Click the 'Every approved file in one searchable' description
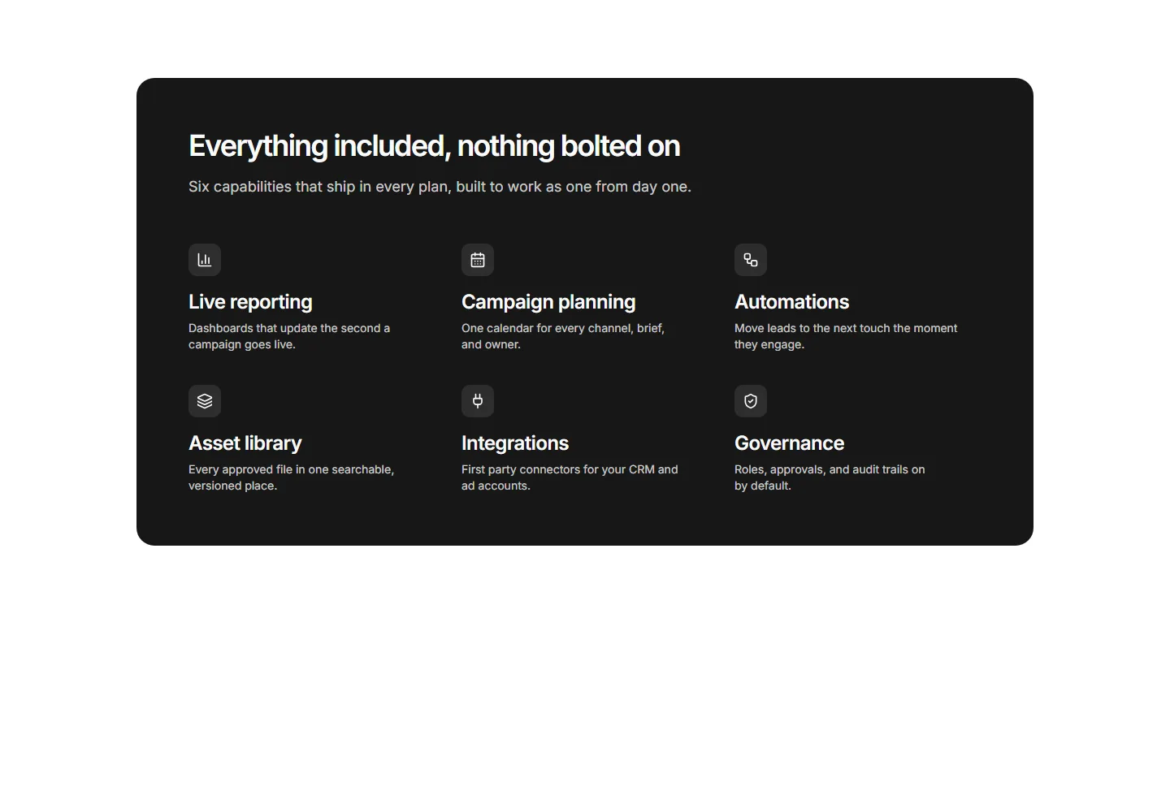This screenshot has height=812, width=1170. point(291,477)
